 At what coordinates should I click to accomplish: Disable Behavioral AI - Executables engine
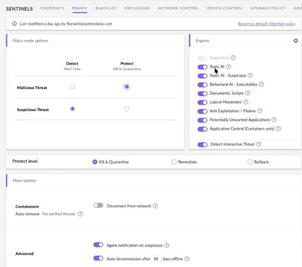pos(202,84)
